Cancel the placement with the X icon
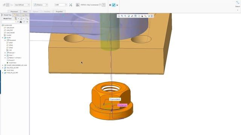 (117, 5)
